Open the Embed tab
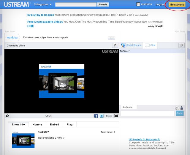This screenshot has width=190, height=155. pos(54,124)
